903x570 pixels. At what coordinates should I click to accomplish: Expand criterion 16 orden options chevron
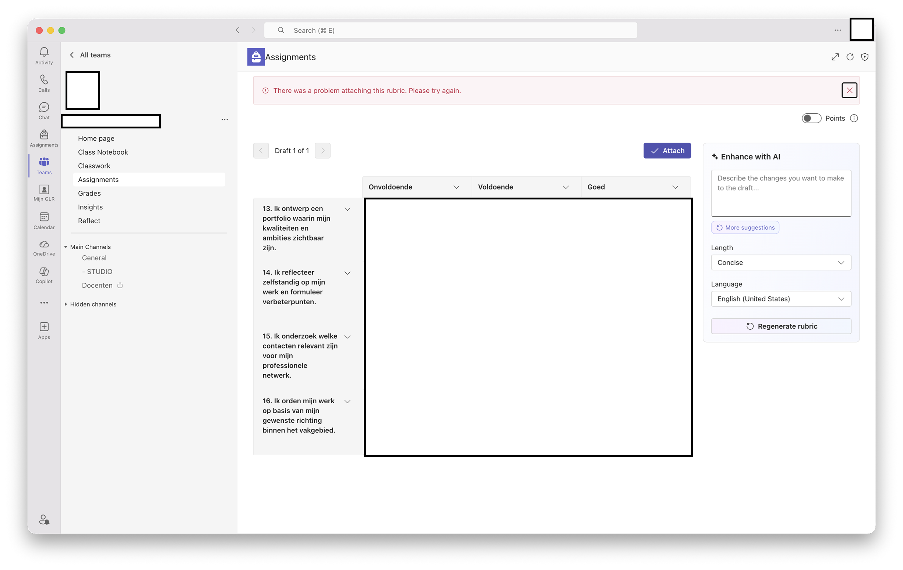[347, 401]
